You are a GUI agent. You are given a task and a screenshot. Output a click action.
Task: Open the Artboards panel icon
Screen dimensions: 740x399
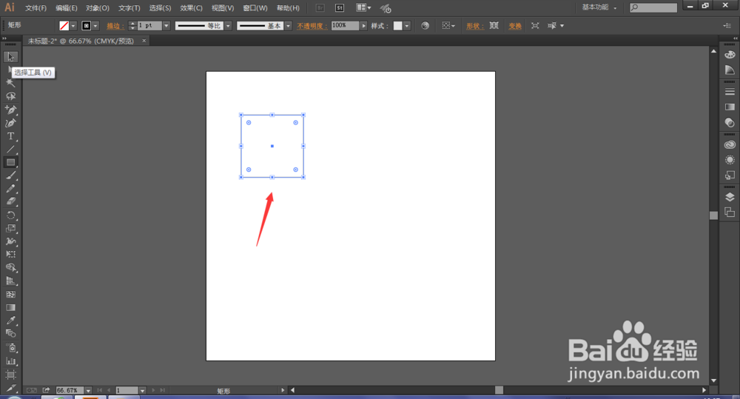point(730,212)
